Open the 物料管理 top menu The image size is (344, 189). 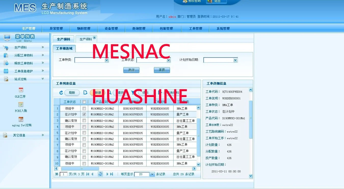(84, 29)
